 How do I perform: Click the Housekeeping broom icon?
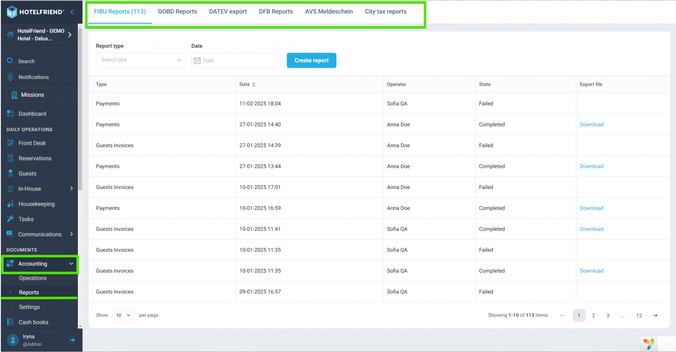click(x=10, y=204)
